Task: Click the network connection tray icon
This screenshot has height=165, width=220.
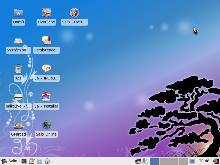Action: 138,161
